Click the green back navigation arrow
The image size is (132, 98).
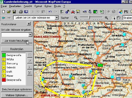[x=4, y=18]
